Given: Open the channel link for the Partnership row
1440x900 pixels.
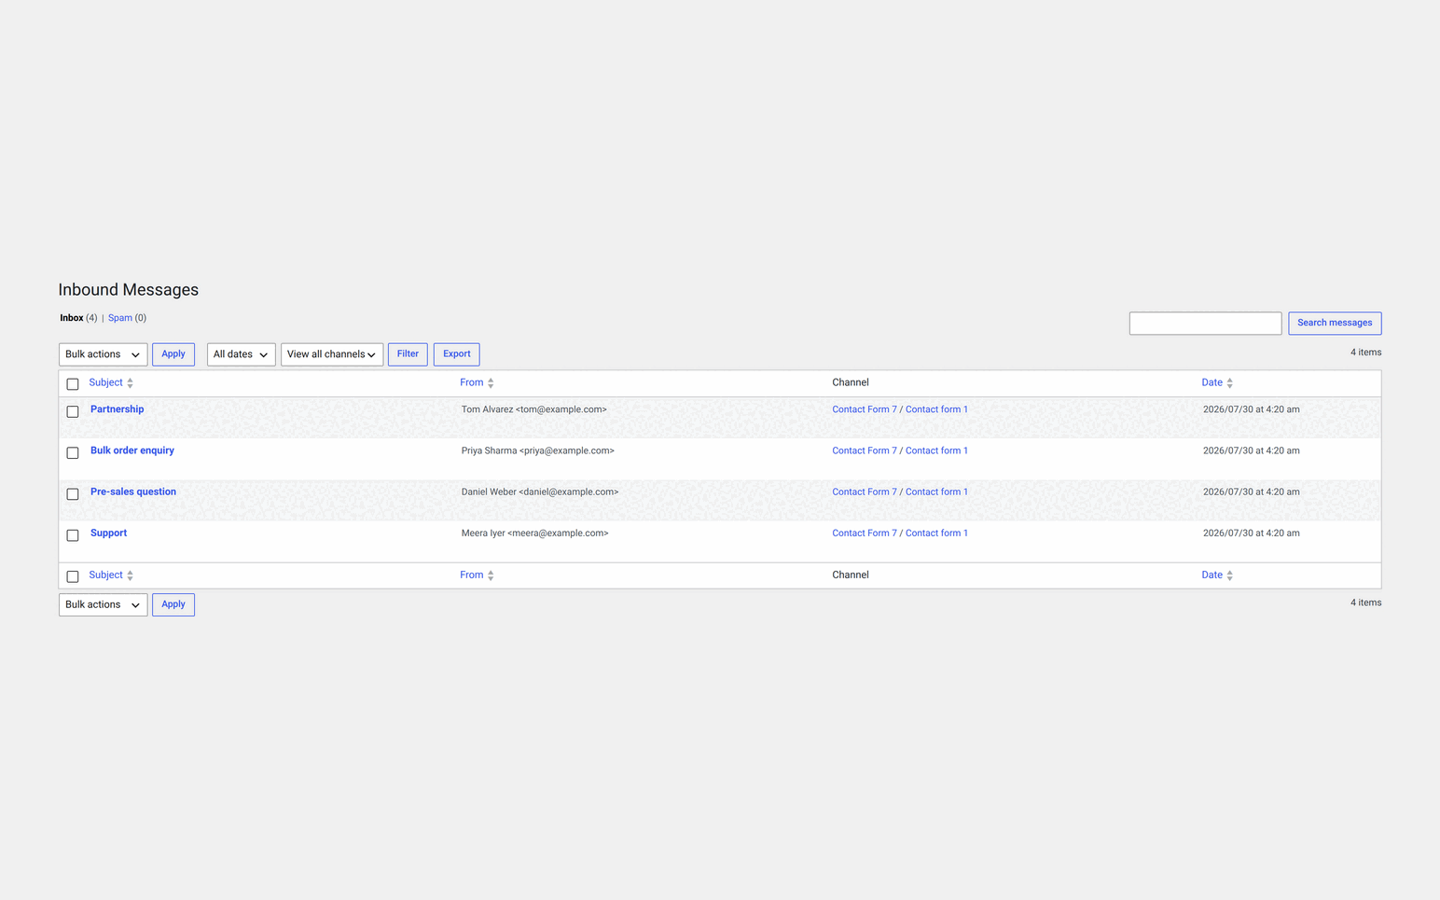Looking at the screenshot, I should [x=900, y=409].
